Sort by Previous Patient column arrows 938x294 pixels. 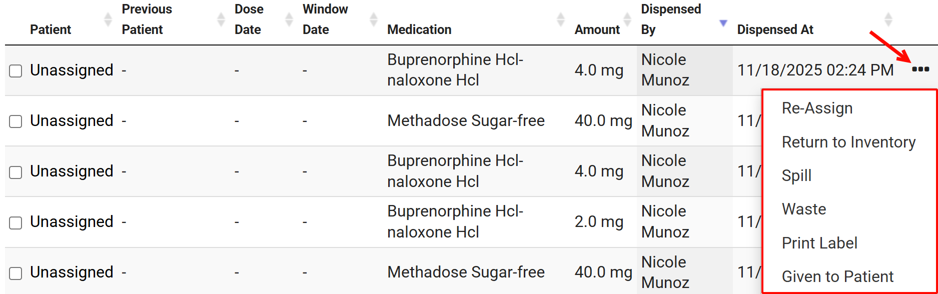coord(221,19)
